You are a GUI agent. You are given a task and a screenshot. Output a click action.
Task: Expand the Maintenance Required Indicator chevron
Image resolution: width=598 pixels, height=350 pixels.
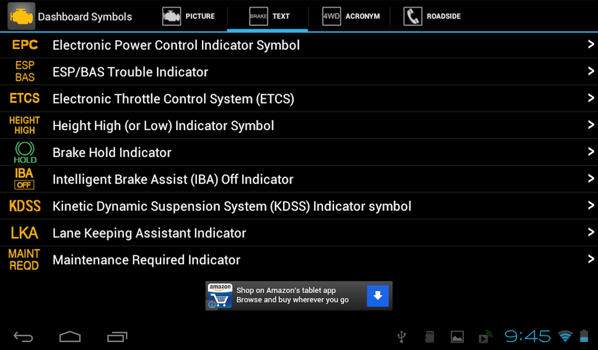click(591, 259)
